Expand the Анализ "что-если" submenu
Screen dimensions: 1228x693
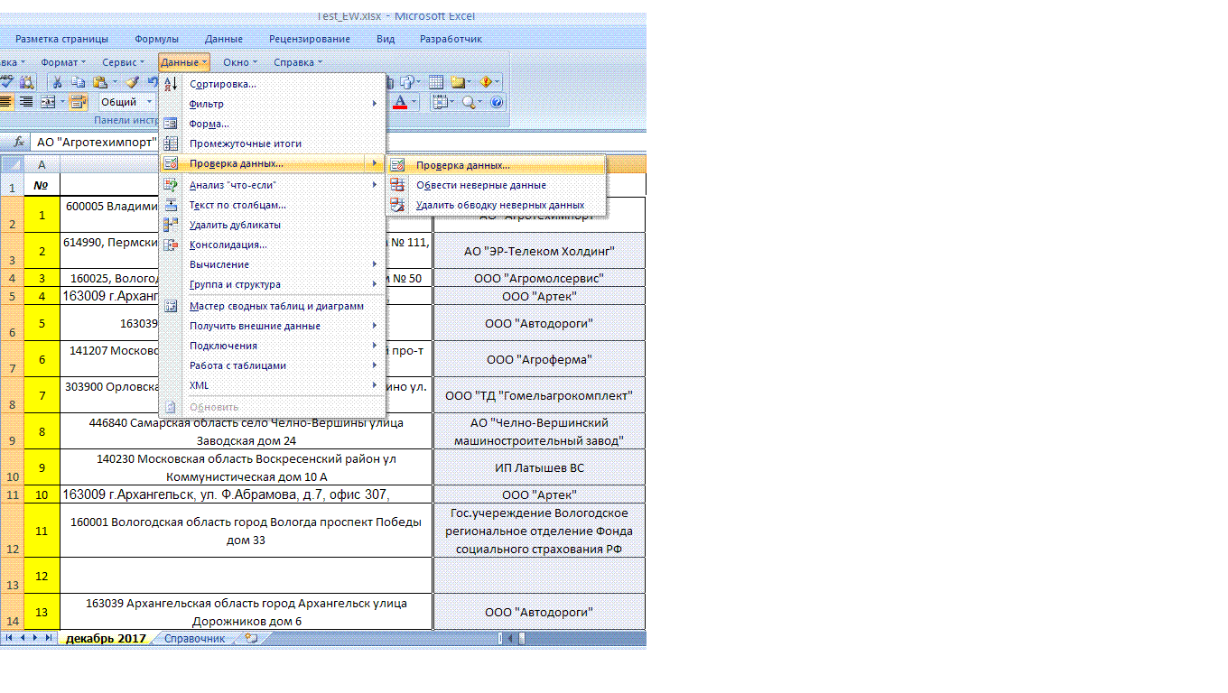pos(375,185)
